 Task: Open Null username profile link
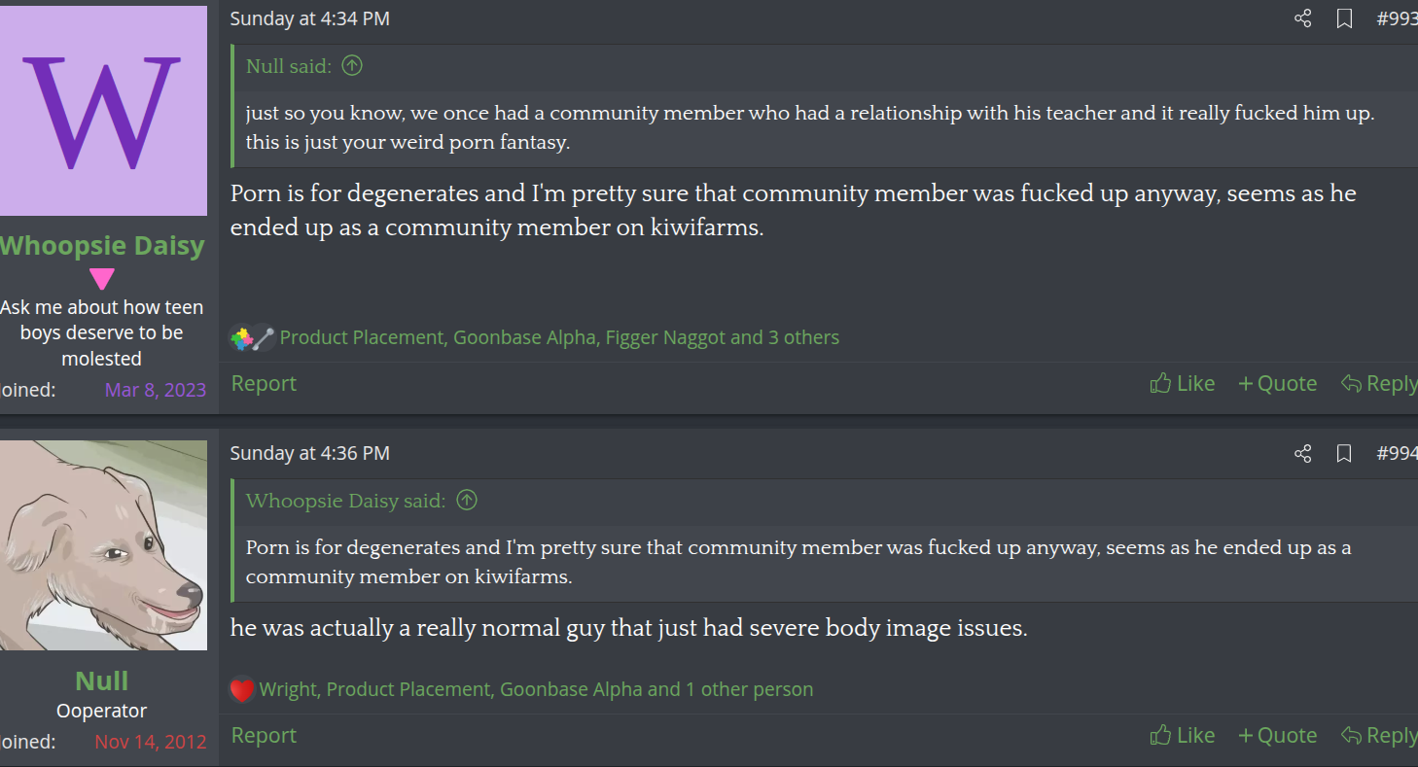tap(102, 680)
